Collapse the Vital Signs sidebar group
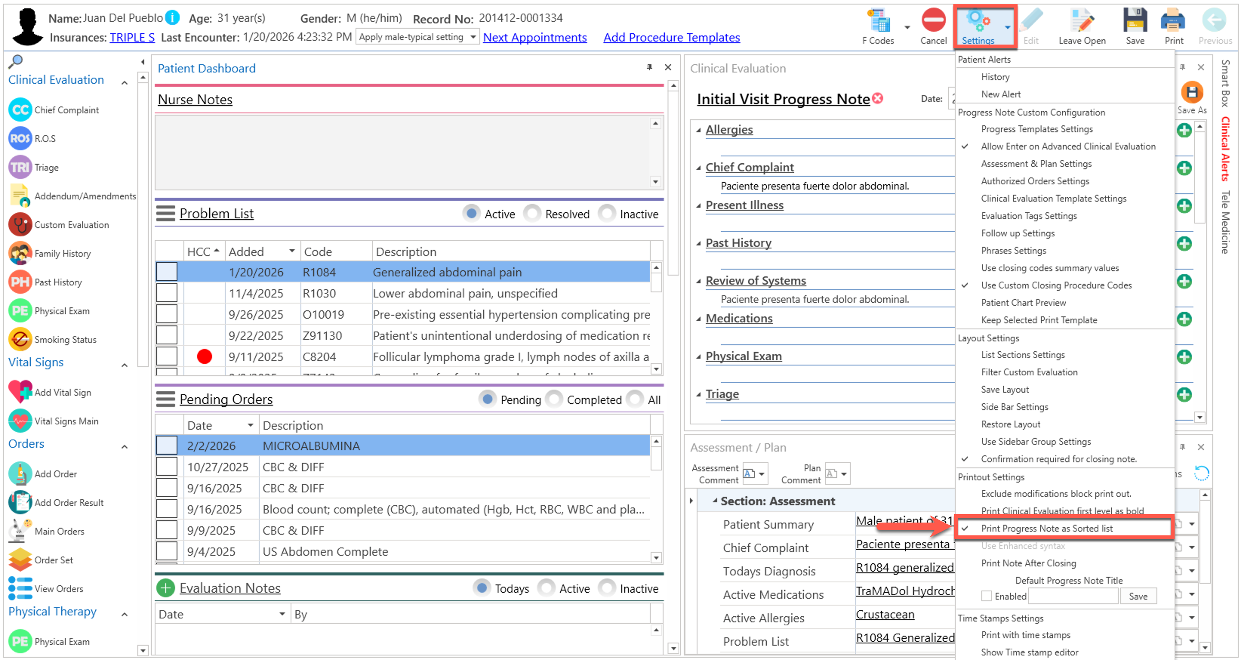The image size is (1241, 660). tap(124, 365)
